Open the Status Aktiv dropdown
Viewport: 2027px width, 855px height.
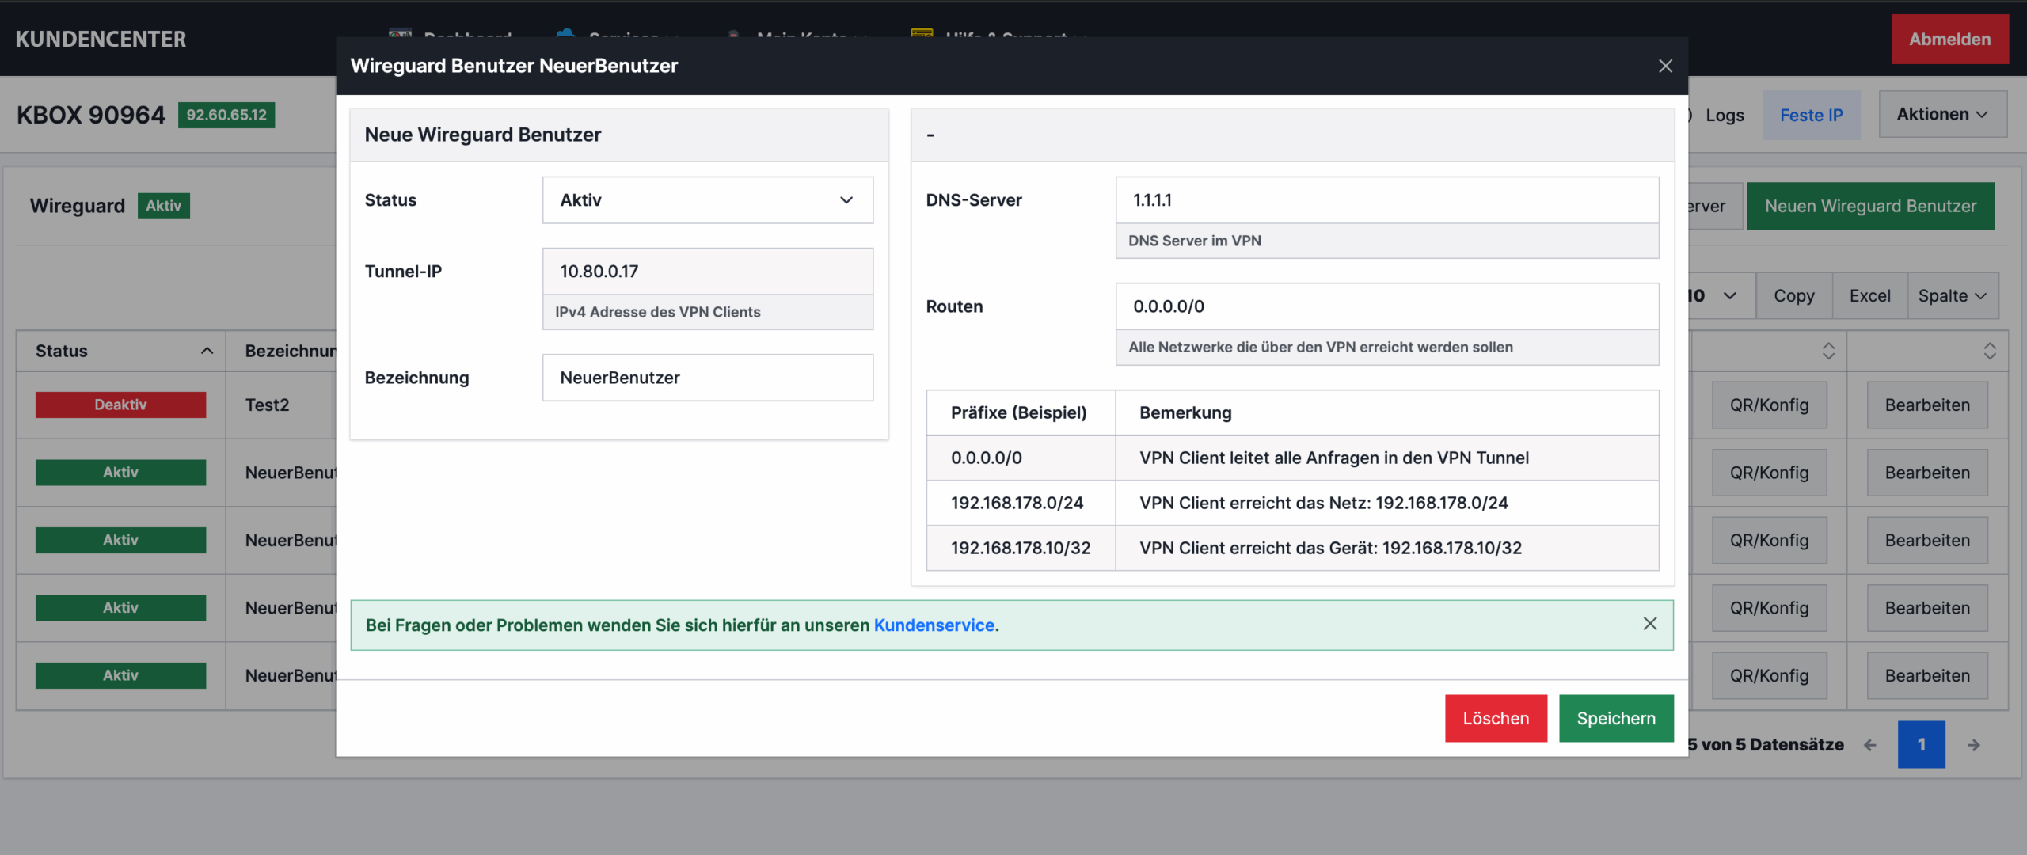(707, 200)
